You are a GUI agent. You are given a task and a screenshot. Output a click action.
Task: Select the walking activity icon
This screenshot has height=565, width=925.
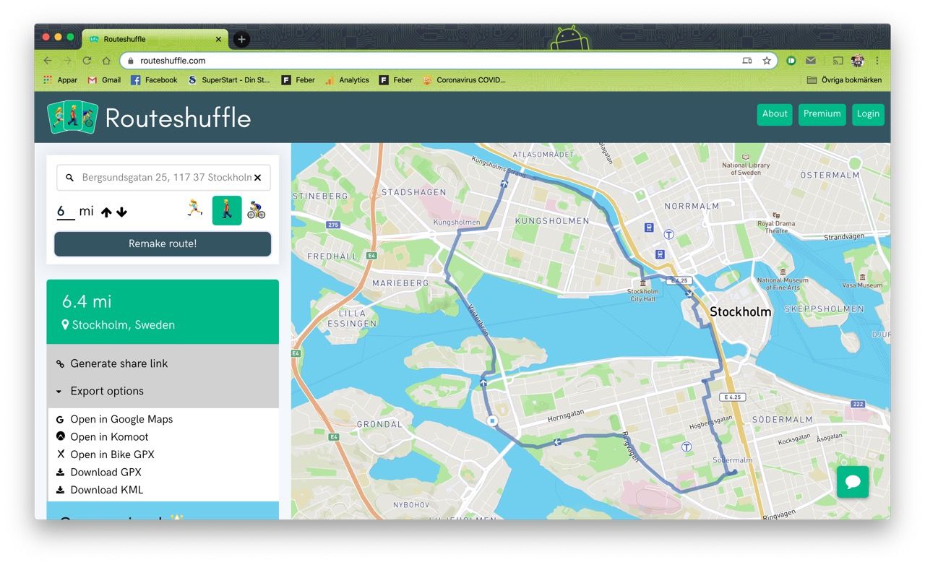pyautogui.click(x=227, y=210)
